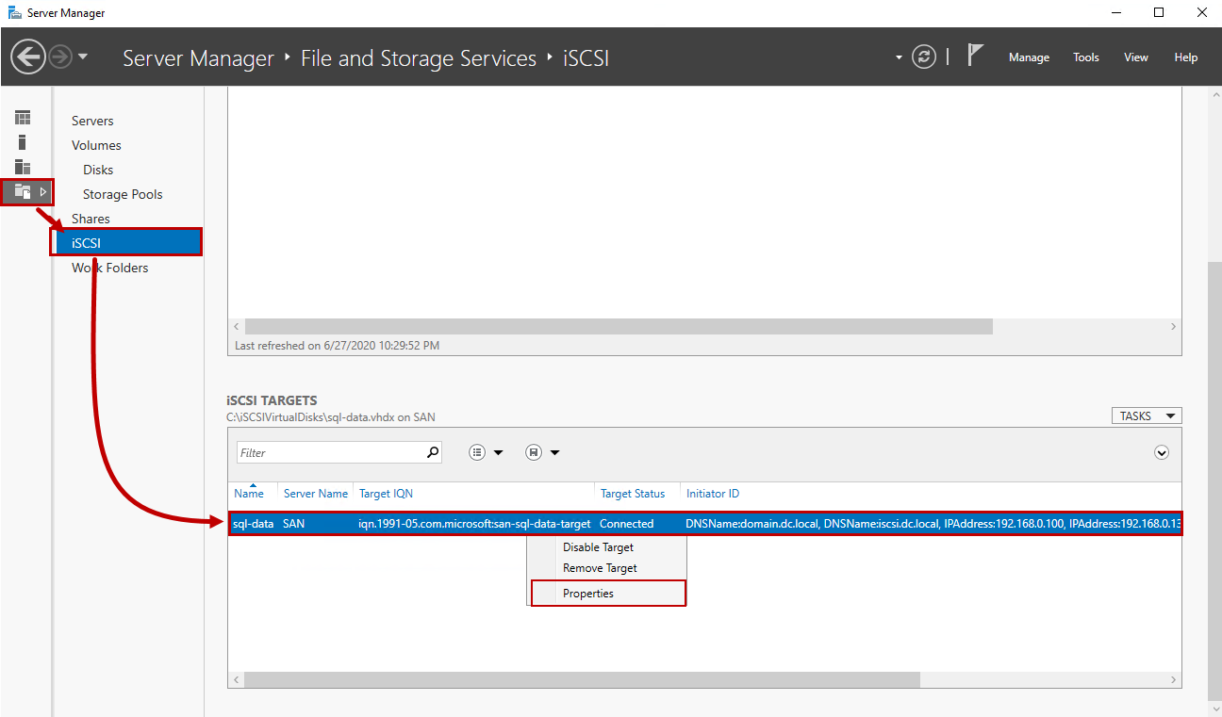
Task: Click the refresh icon in header
Action: tap(925, 57)
